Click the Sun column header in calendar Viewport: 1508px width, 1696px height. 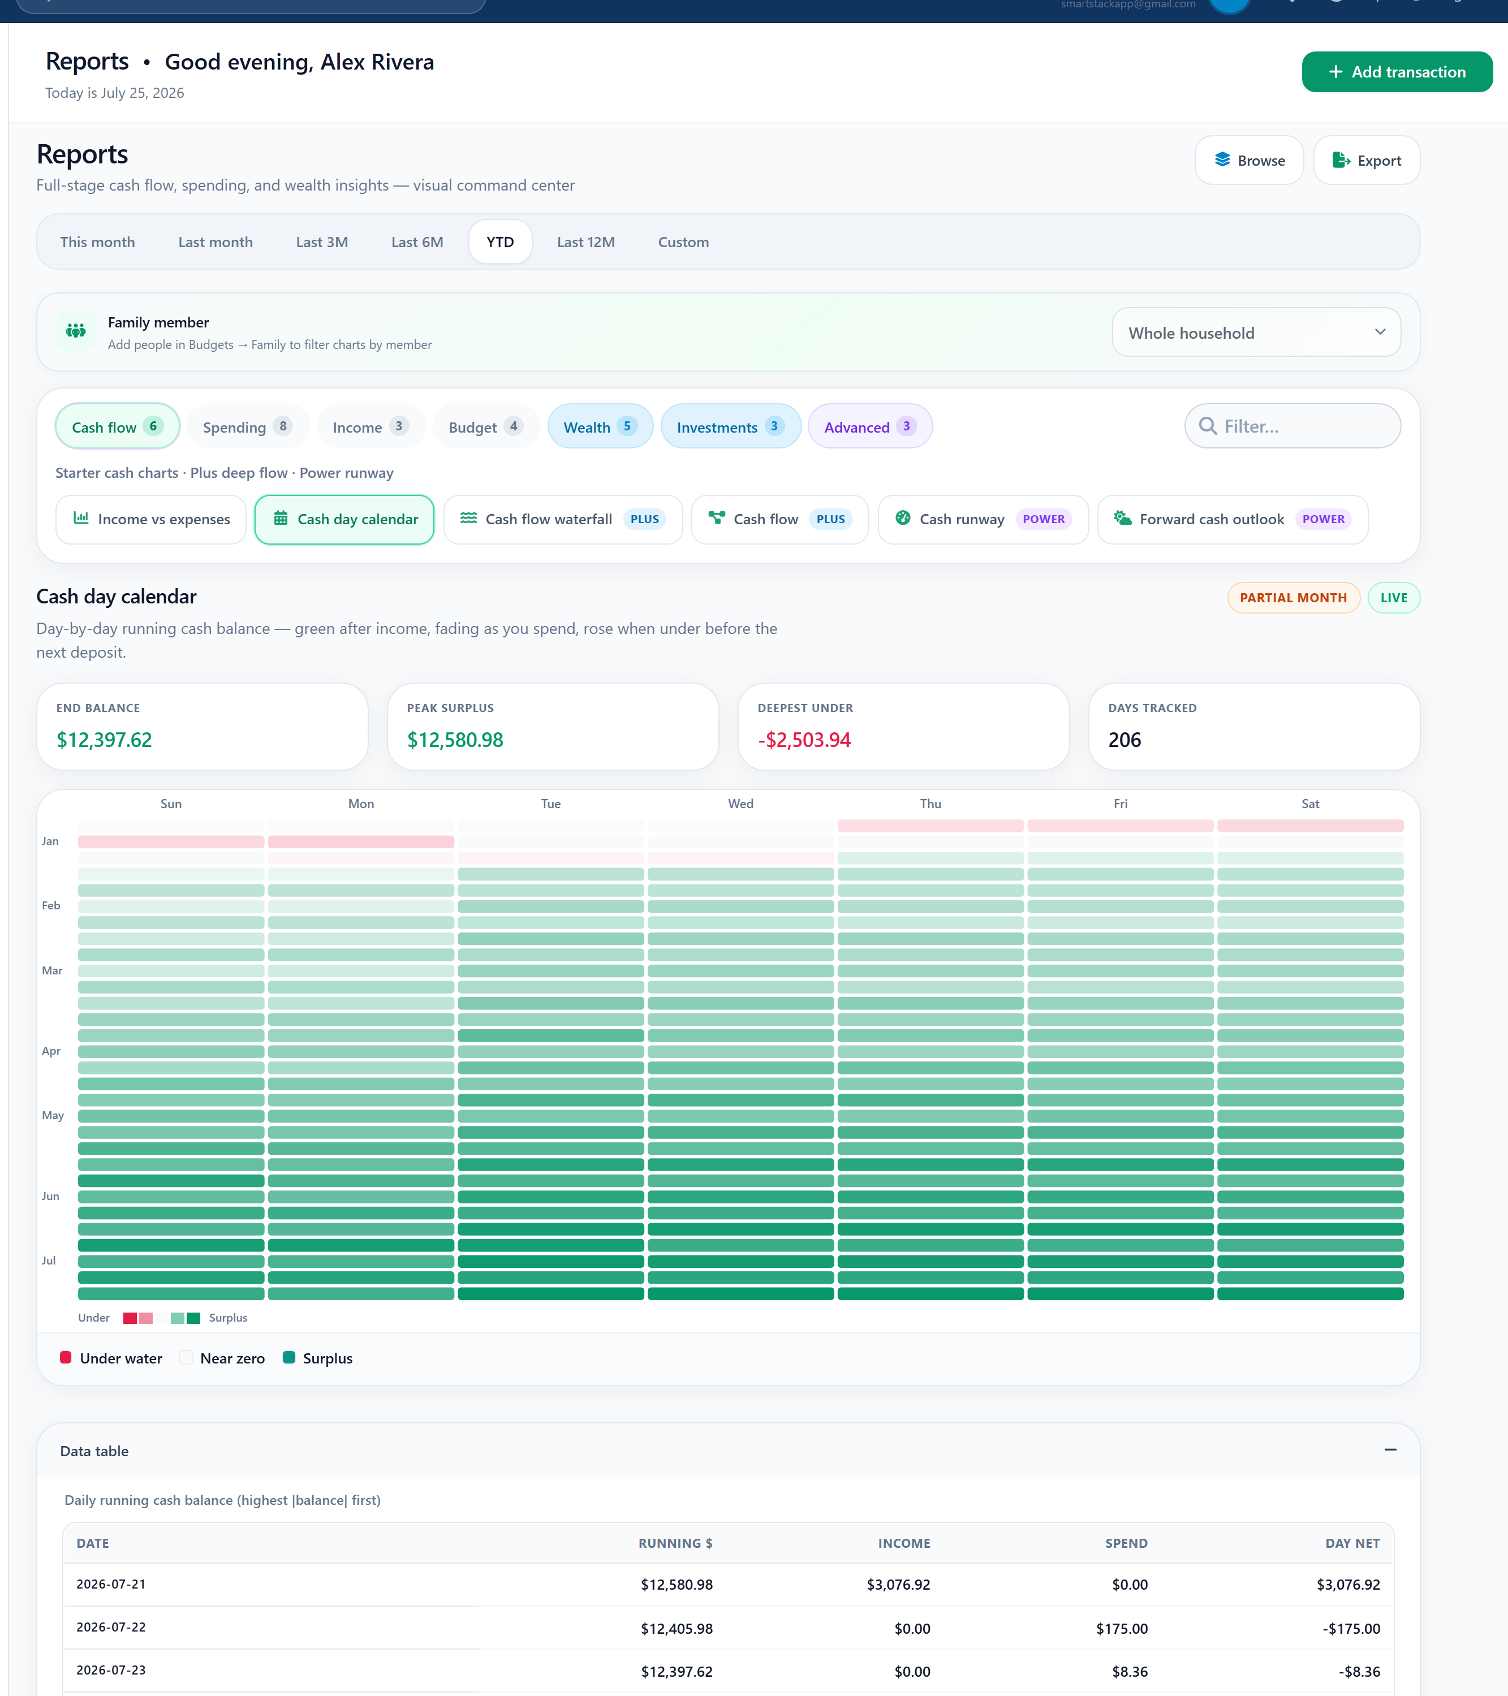coord(171,804)
